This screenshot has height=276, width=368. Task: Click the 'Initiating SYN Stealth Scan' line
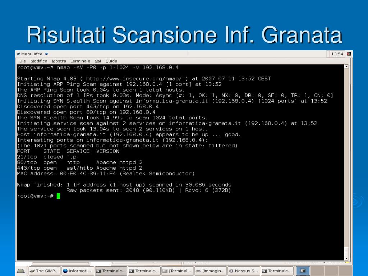(172, 101)
